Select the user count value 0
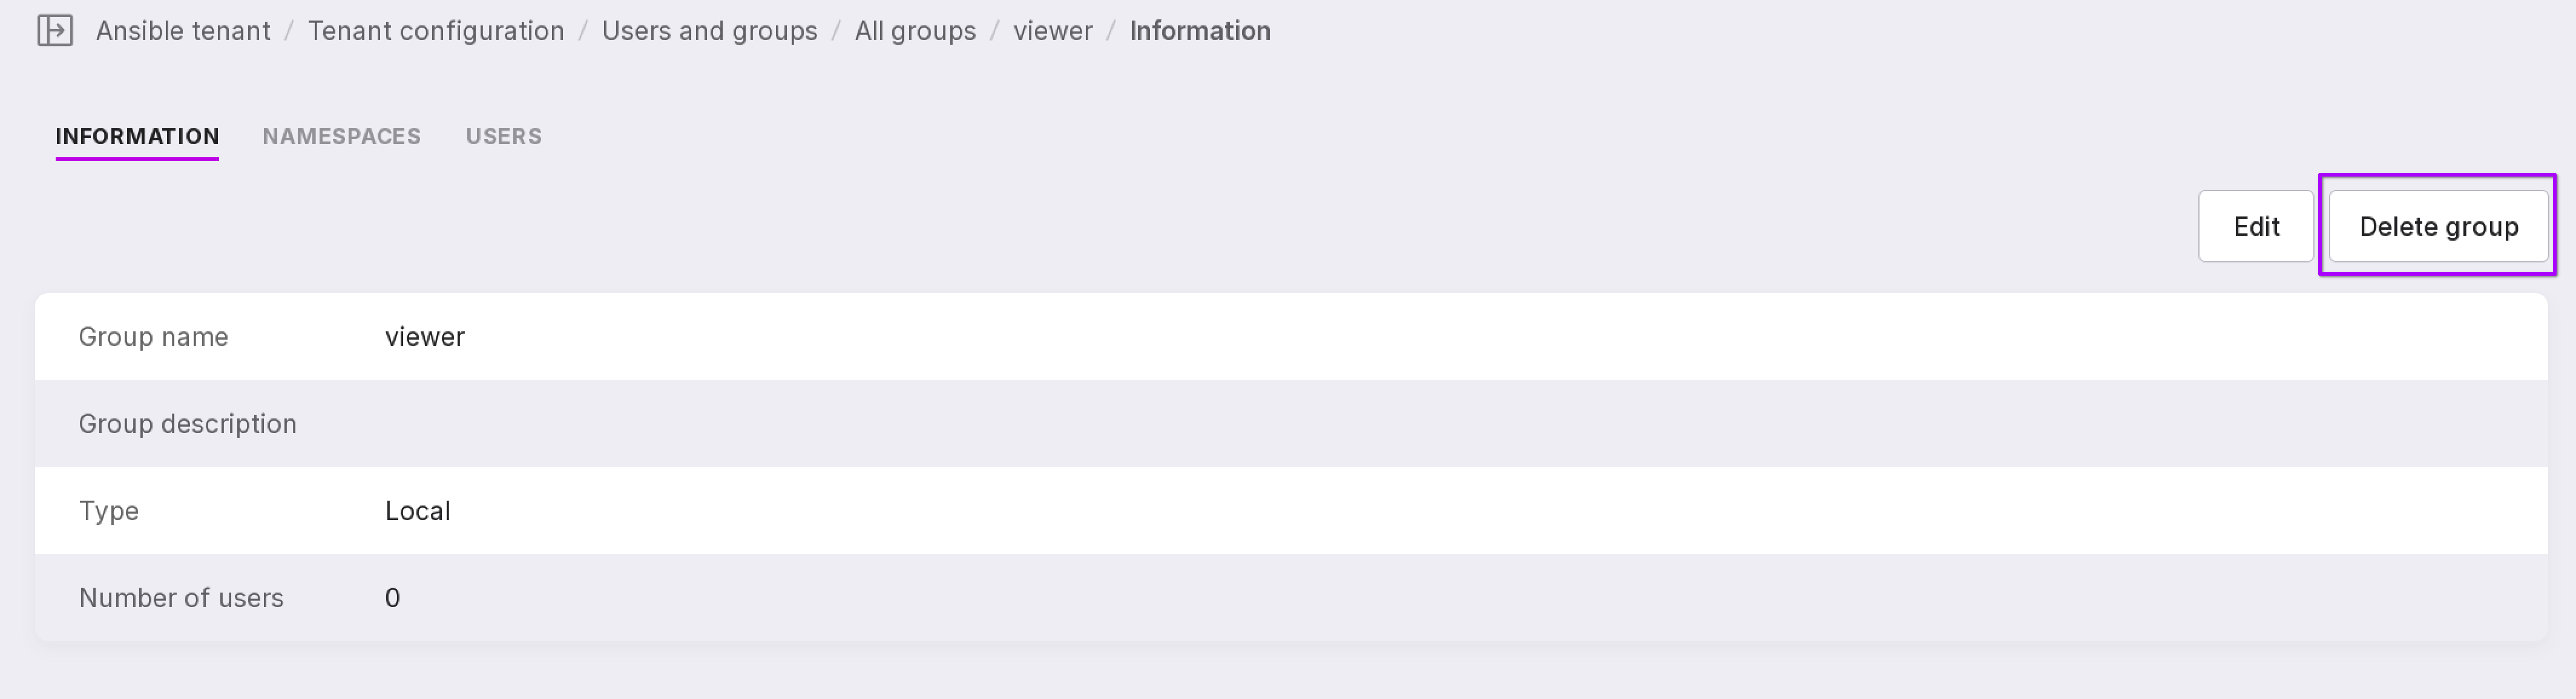Screen dimensions: 2576x699 [x=392, y=598]
